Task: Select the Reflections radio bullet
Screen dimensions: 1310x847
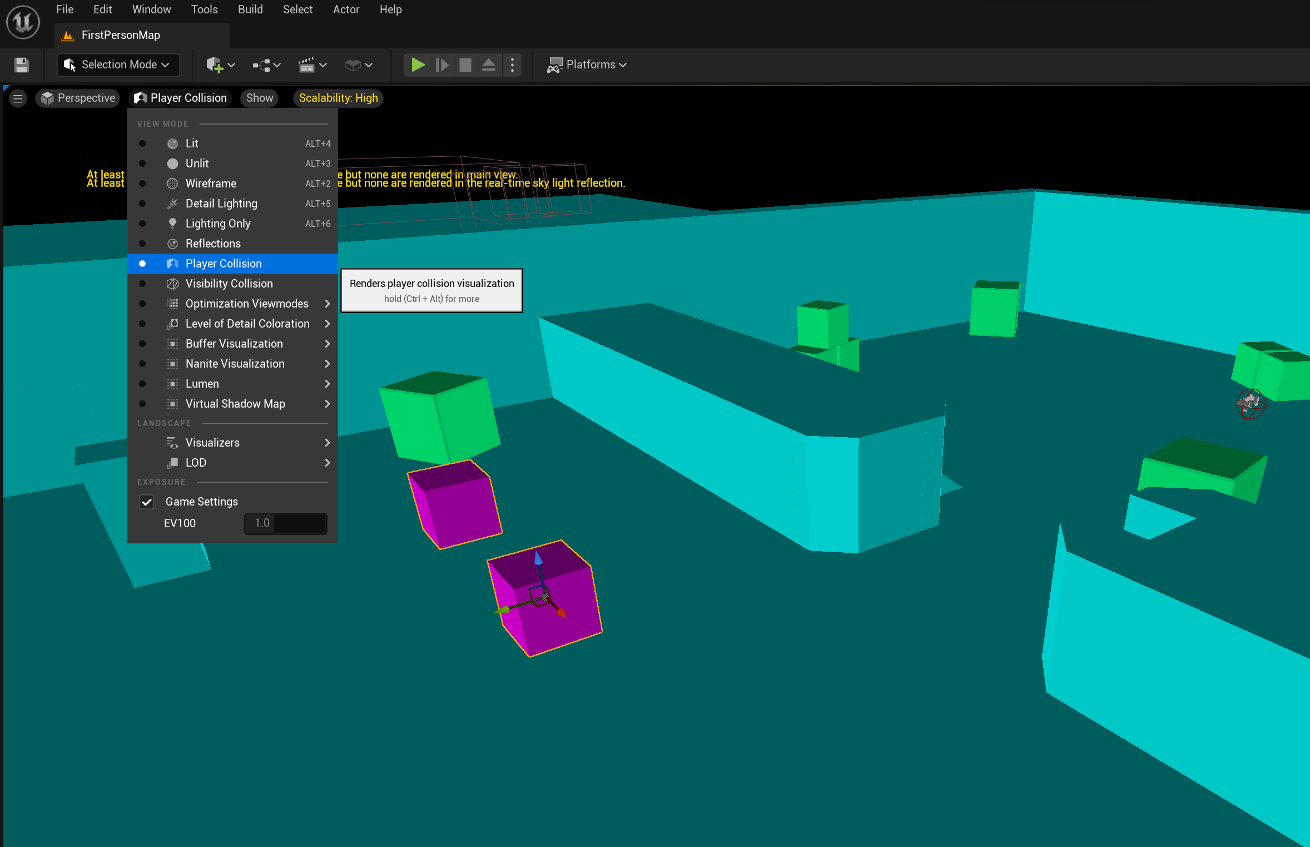Action: pyautogui.click(x=142, y=244)
